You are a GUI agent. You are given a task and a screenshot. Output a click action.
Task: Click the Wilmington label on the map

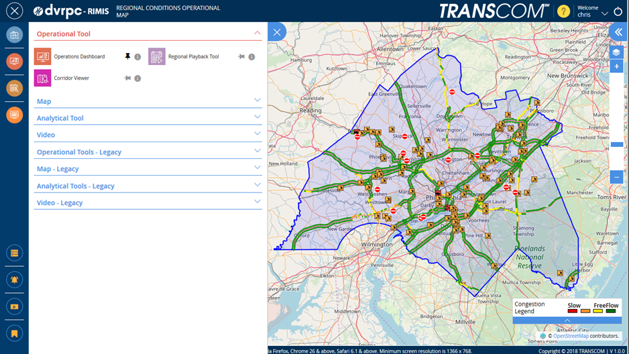(377, 244)
